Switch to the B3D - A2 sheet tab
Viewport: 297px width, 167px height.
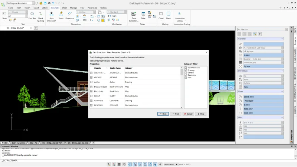(33, 143)
